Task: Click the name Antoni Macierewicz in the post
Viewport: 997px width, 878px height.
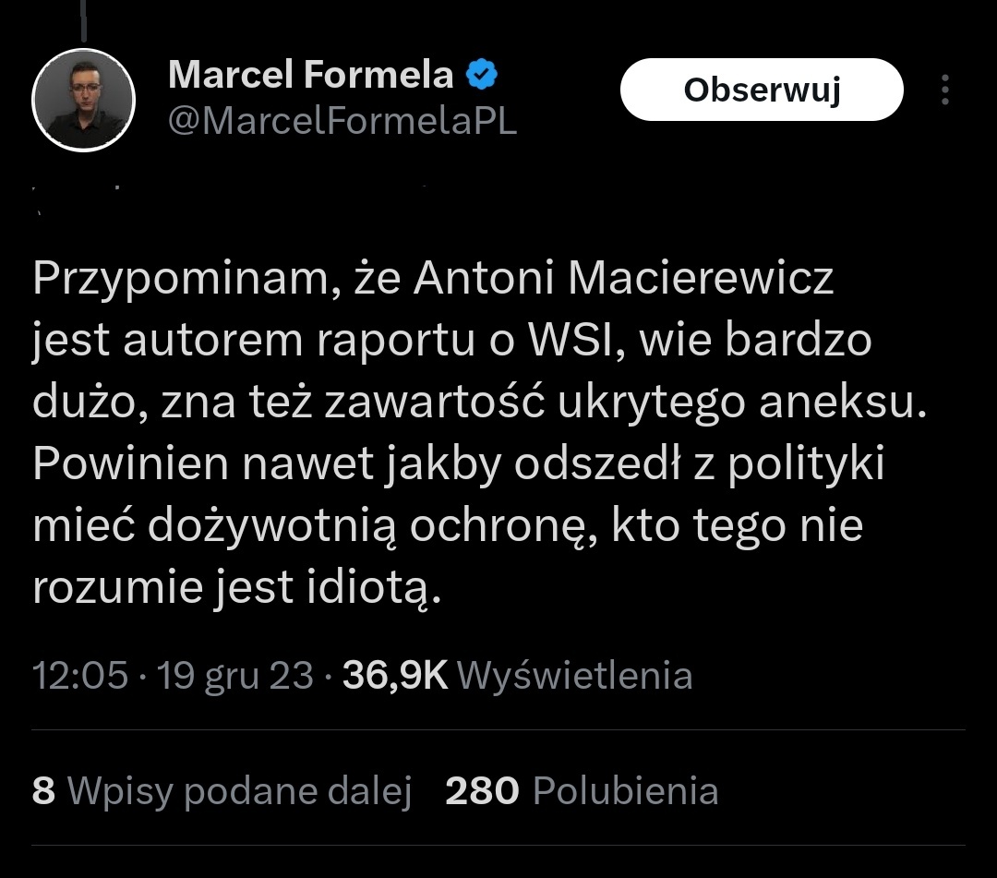Action: [x=623, y=279]
